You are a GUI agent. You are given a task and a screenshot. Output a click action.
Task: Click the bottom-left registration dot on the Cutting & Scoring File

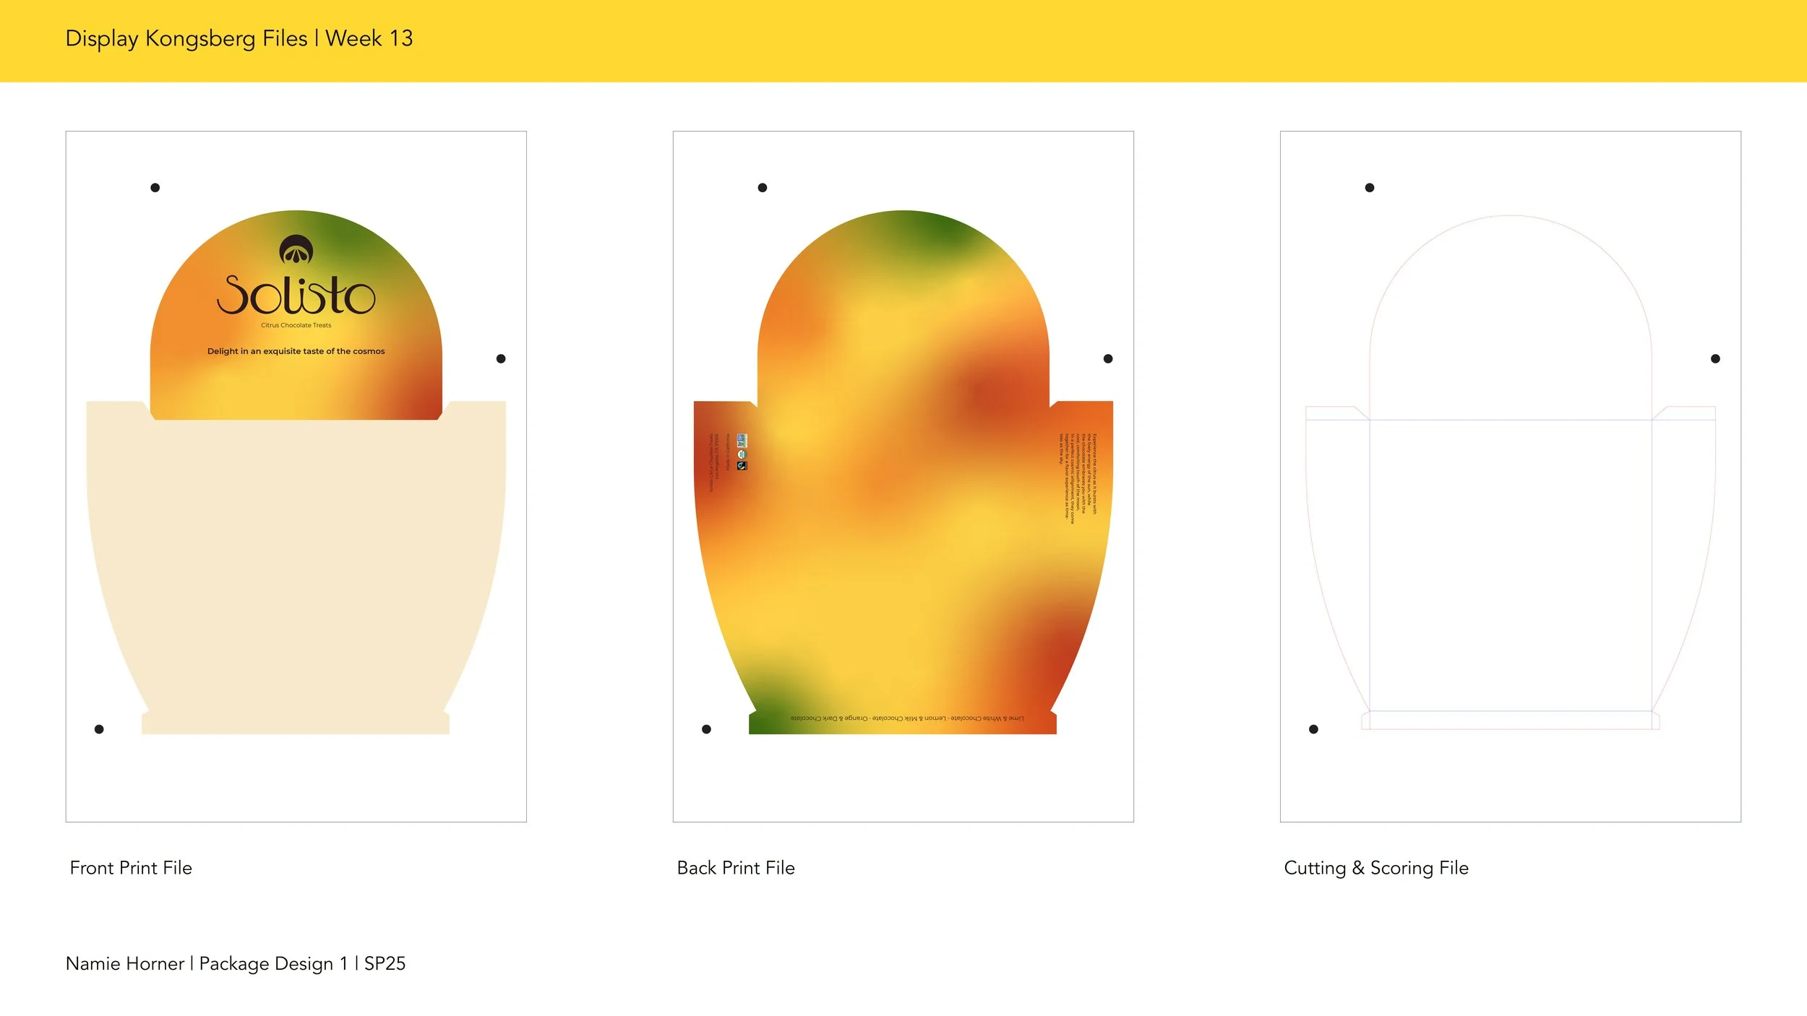click(x=1313, y=729)
